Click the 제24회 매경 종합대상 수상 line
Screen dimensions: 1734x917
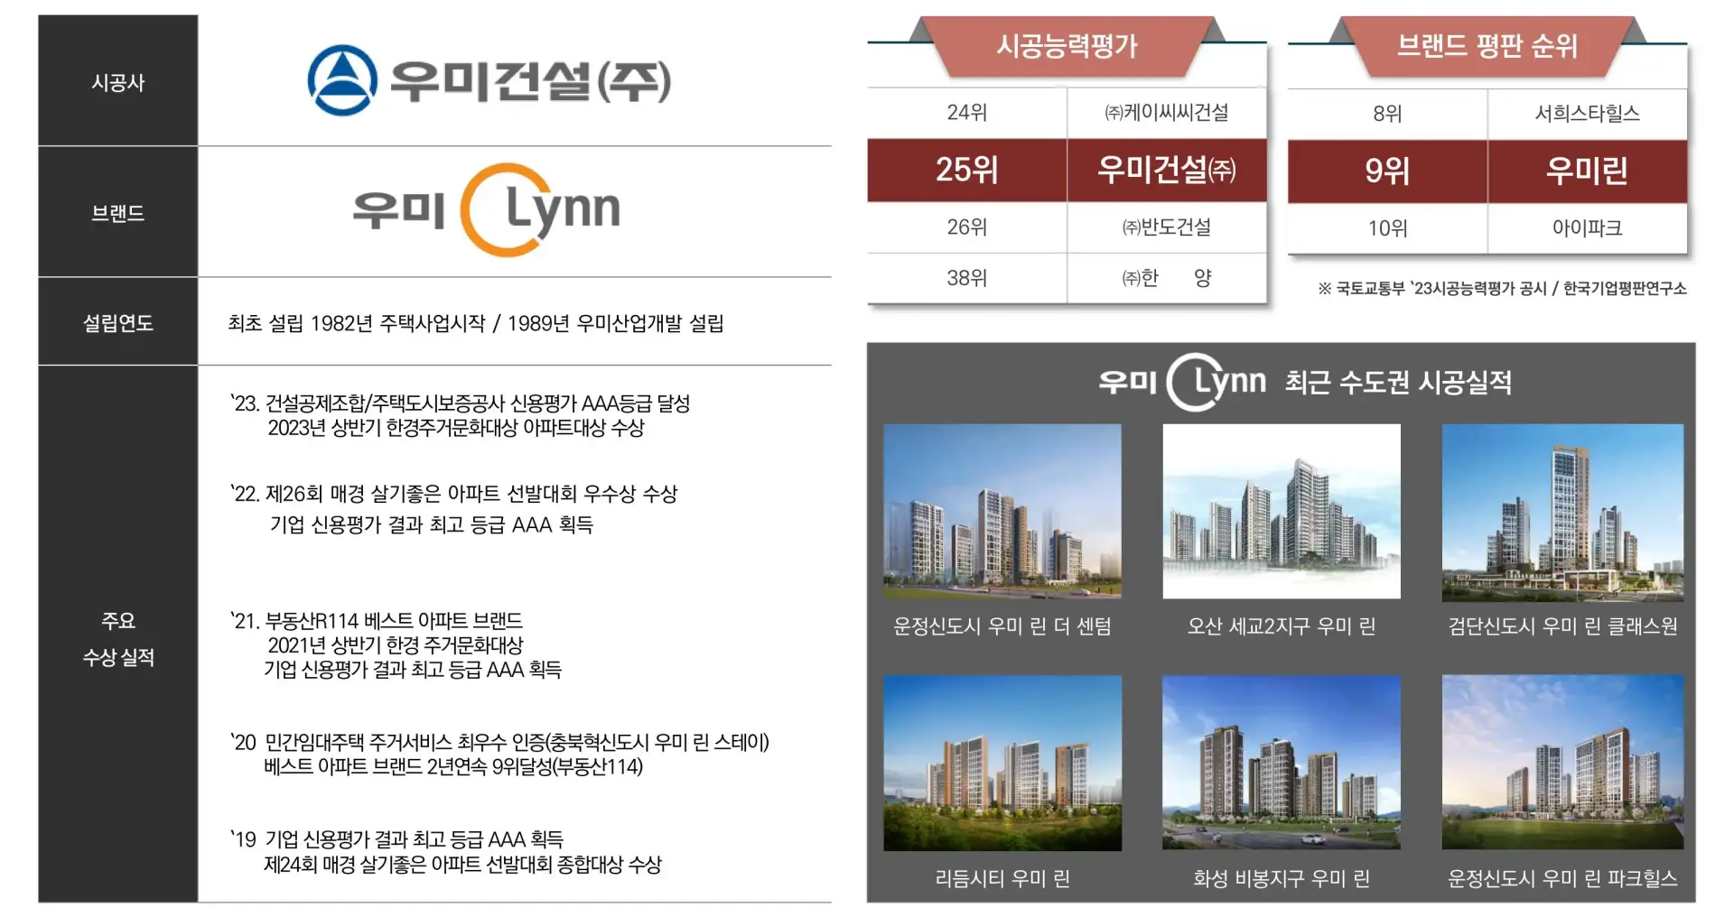point(462,865)
